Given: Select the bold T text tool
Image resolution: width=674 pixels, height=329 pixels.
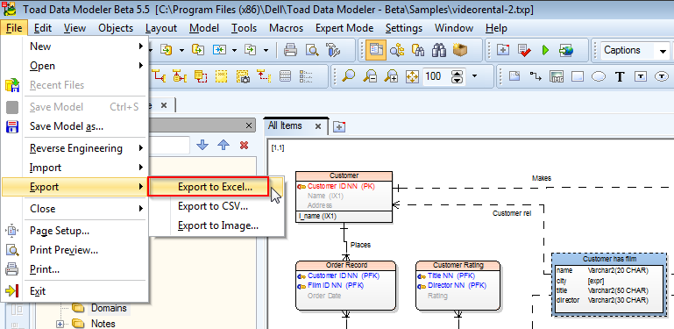Looking at the screenshot, I should [x=620, y=76].
